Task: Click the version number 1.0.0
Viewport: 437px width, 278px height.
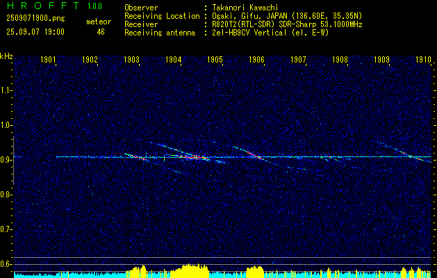Action: [94, 6]
